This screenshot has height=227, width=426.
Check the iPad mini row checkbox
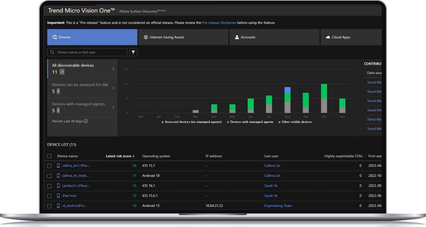coord(49,196)
